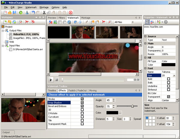Add an image watermark icon
The width and height of the screenshot is (180, 139).
tap(55, 22)
